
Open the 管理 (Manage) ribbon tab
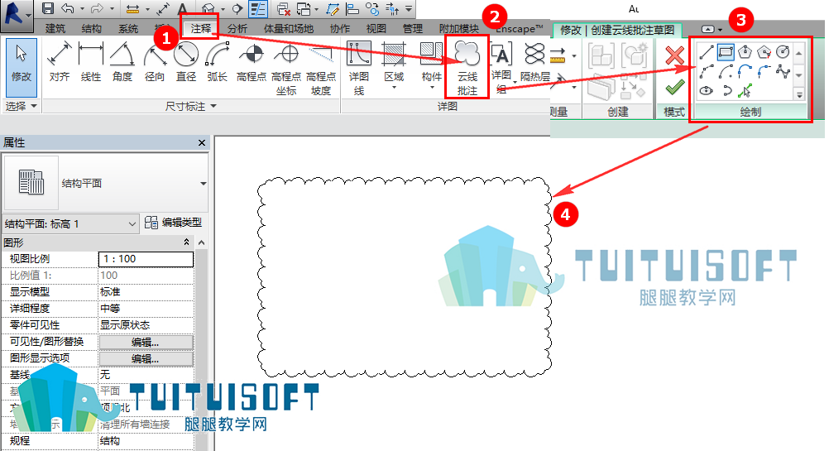pos(413,29)
